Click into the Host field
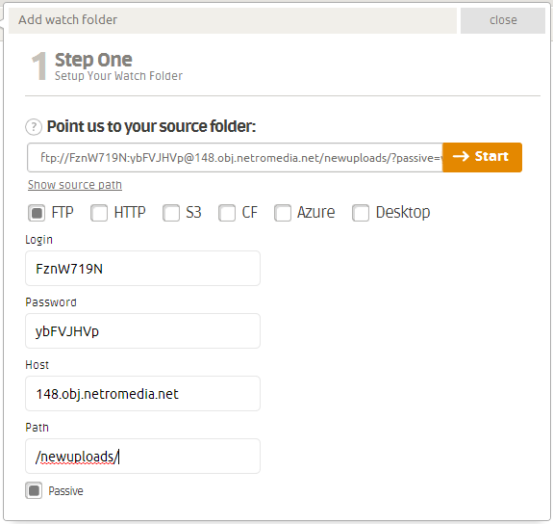 coord(143,393)
